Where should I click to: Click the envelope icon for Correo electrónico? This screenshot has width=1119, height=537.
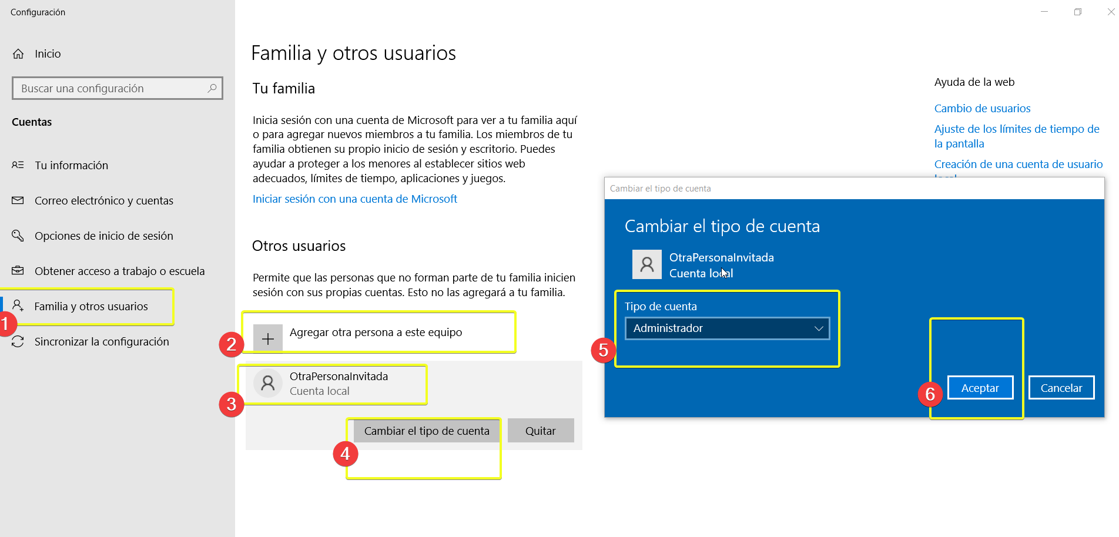point(18,200)
